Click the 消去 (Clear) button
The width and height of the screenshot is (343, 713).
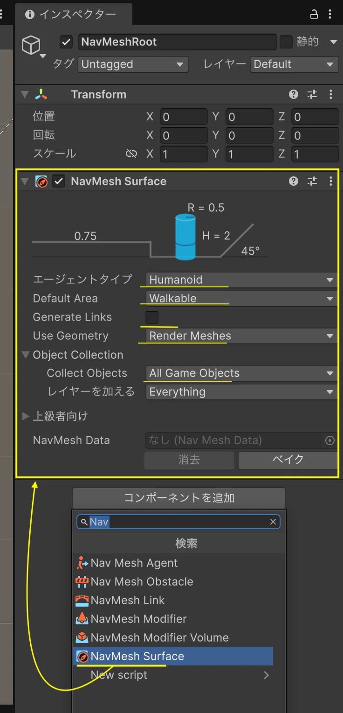tap(189, 460)
